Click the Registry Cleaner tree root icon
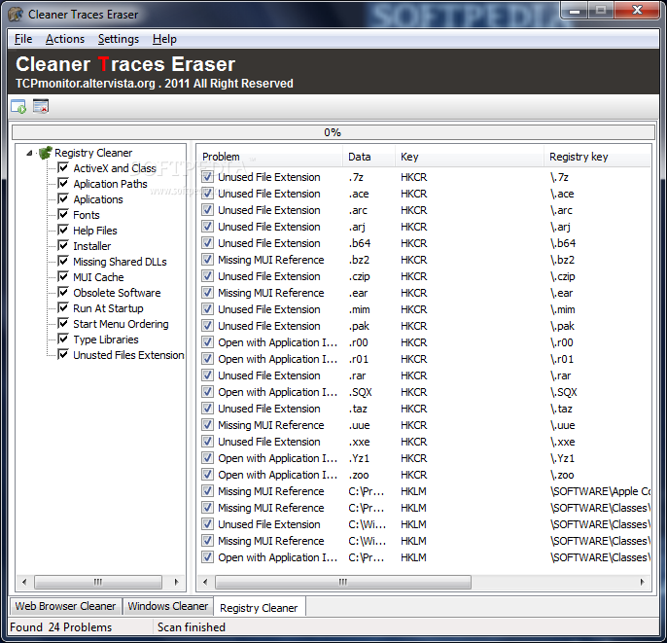667x643 pixels. (x=45, y=153)
